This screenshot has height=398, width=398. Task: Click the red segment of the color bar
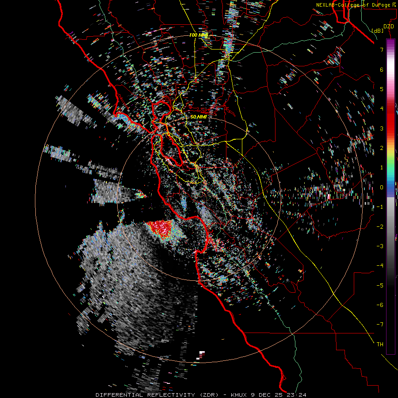click(390, 119)
